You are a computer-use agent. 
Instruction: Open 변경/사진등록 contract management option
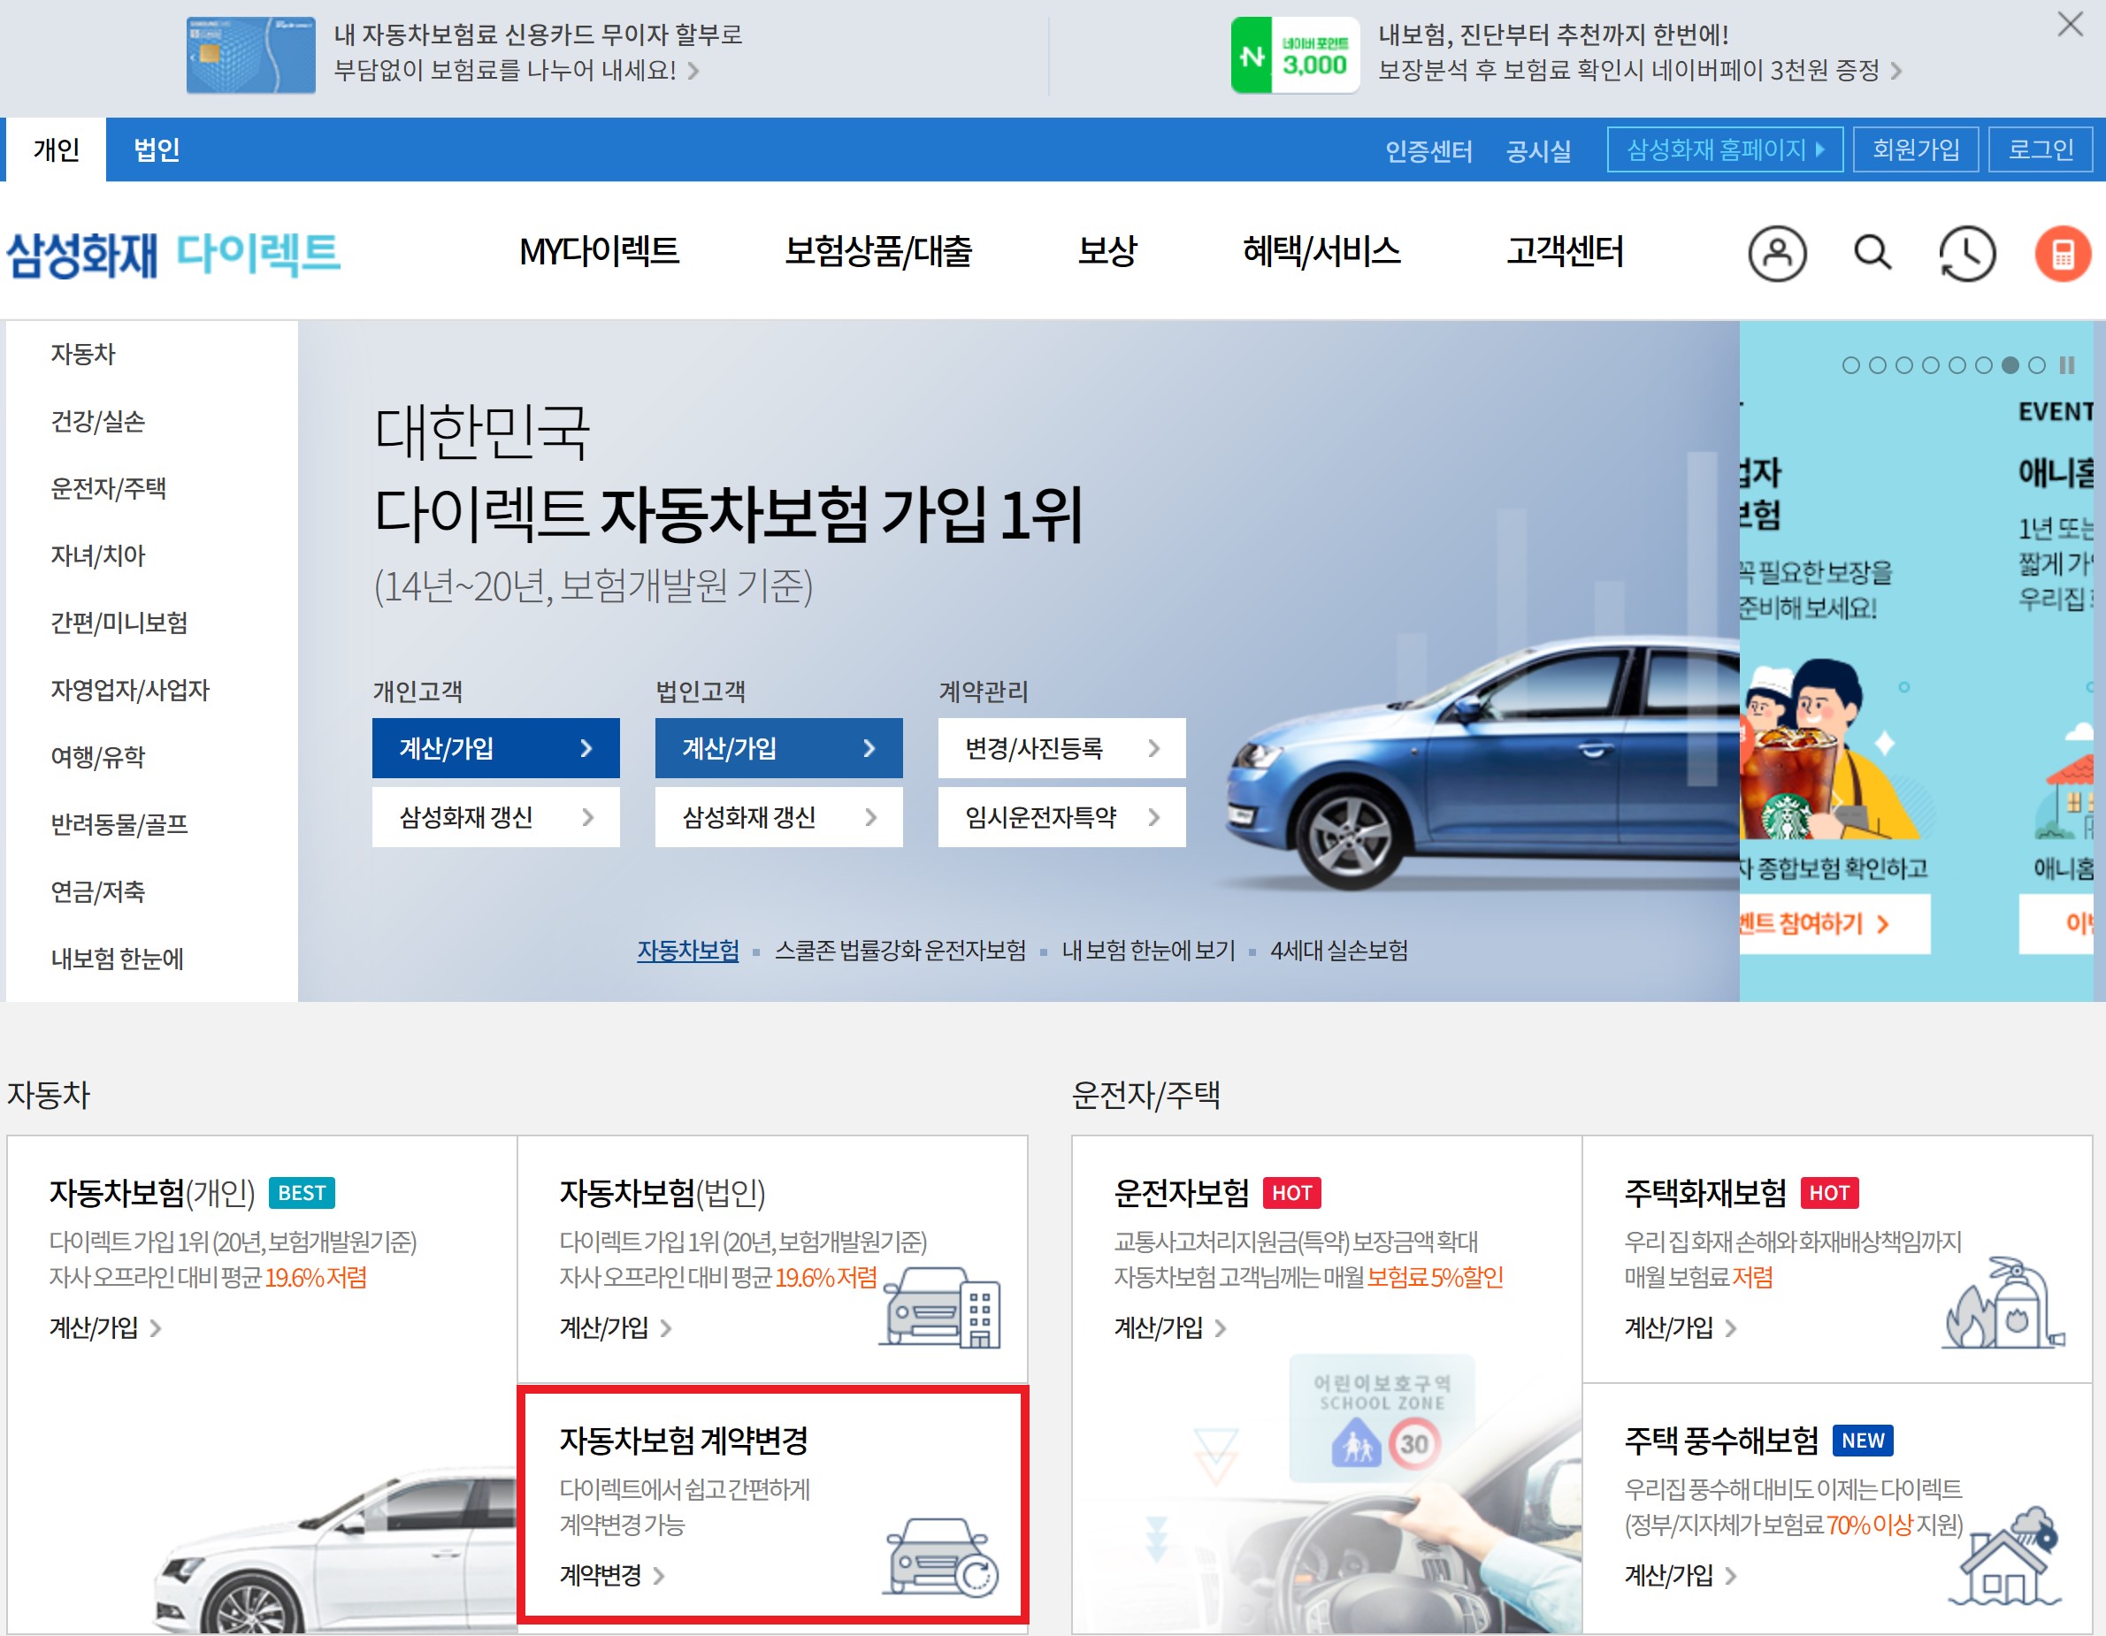click(1061, 748)
